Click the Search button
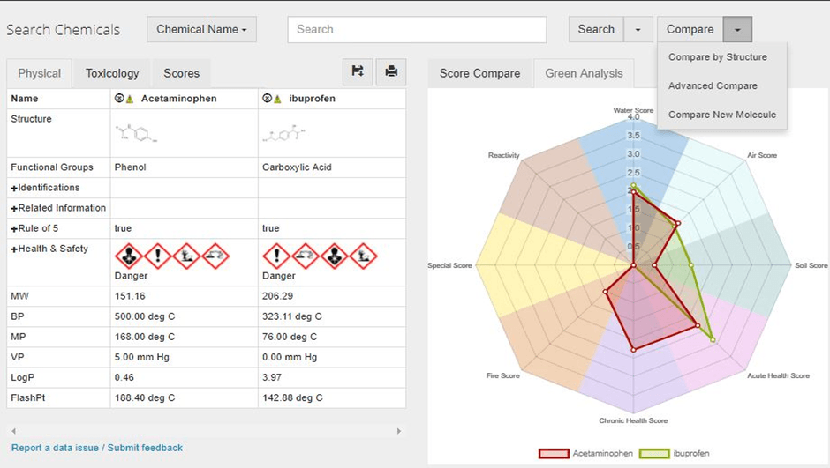The height and width of the screenshot is (468, 830). point(596,29)
